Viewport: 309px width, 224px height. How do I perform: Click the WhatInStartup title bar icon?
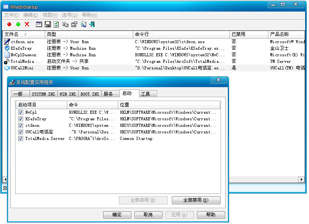point(6,7)
